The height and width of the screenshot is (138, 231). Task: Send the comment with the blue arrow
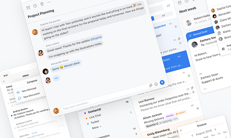pos(162,82)
